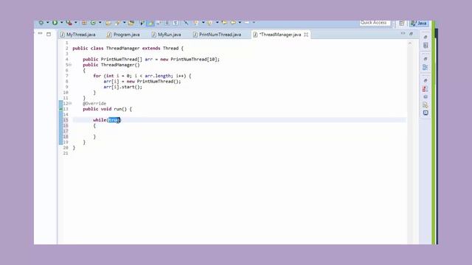
Task: Open the Debug dropdown arrow
Action: 47,23
